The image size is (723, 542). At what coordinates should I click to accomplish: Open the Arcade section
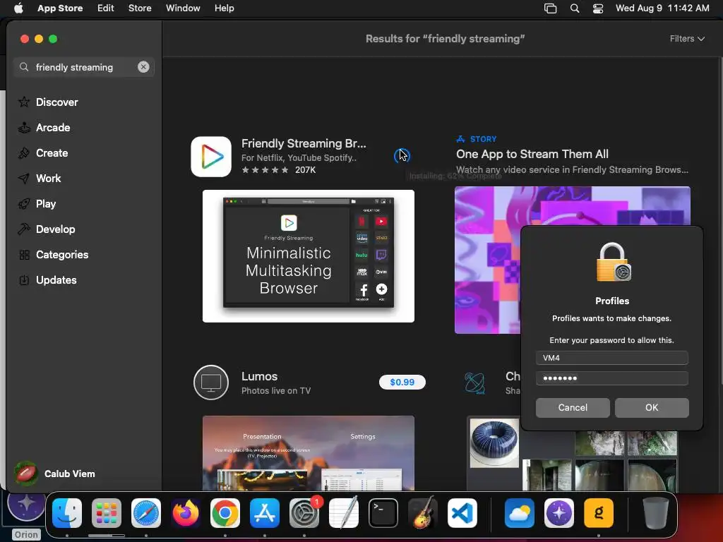[44, 128]
